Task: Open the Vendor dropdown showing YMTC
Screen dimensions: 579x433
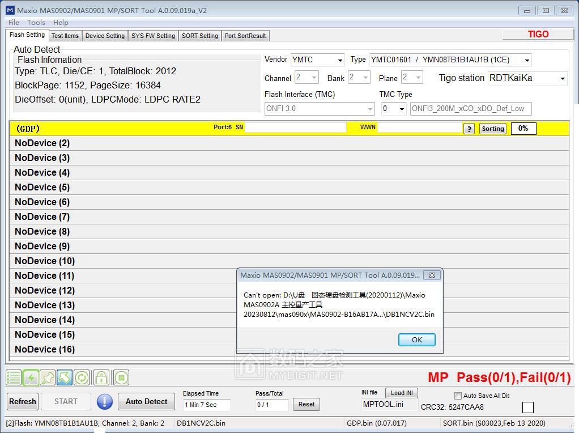Action: pyautogui.click(x=317, y=60)
